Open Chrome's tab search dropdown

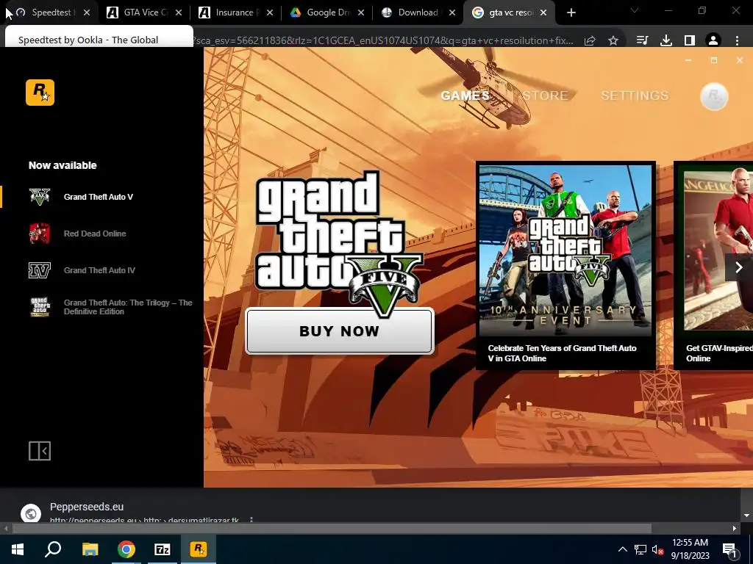pos(635,10)
